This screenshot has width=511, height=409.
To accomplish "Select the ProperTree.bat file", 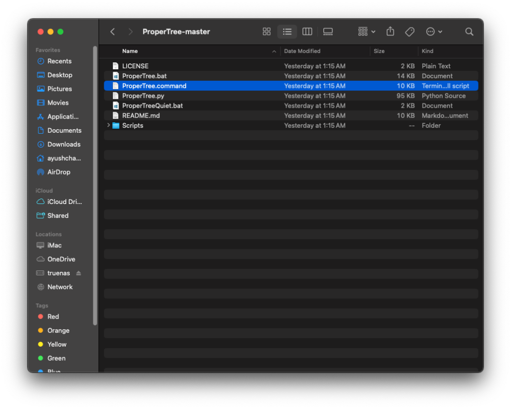I will (291, 76).
